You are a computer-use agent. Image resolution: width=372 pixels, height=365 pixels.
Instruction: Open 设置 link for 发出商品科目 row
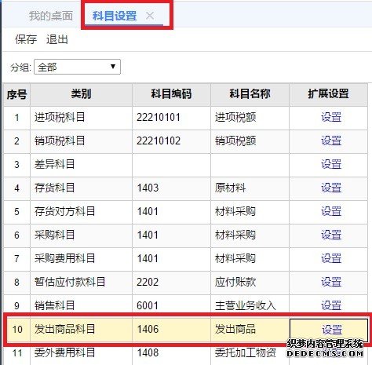coord(332,330)
